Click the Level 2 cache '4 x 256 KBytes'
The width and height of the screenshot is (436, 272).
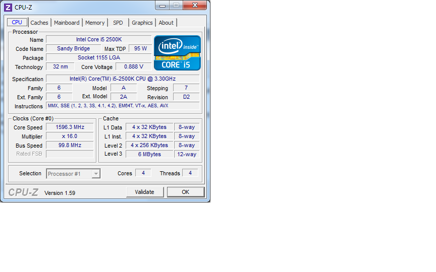click(x=149, y=145)
